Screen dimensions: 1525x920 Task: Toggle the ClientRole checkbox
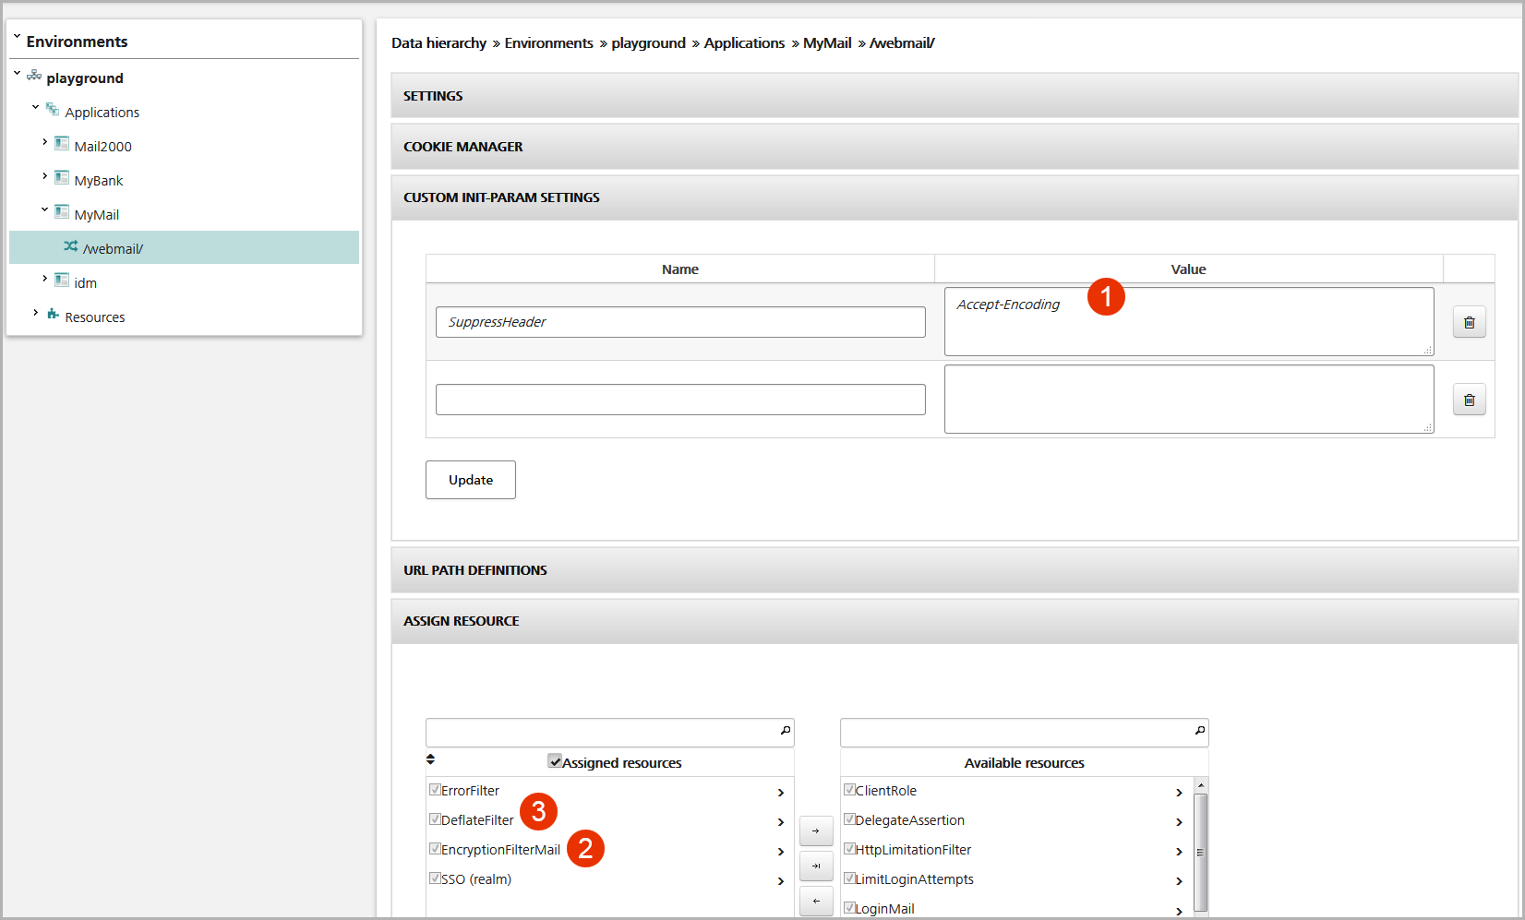[x=849, y=790]
